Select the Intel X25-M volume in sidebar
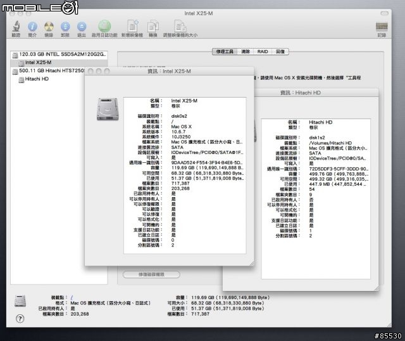The width and height of the screenshot is (405, 341). [x=59, y=63]
